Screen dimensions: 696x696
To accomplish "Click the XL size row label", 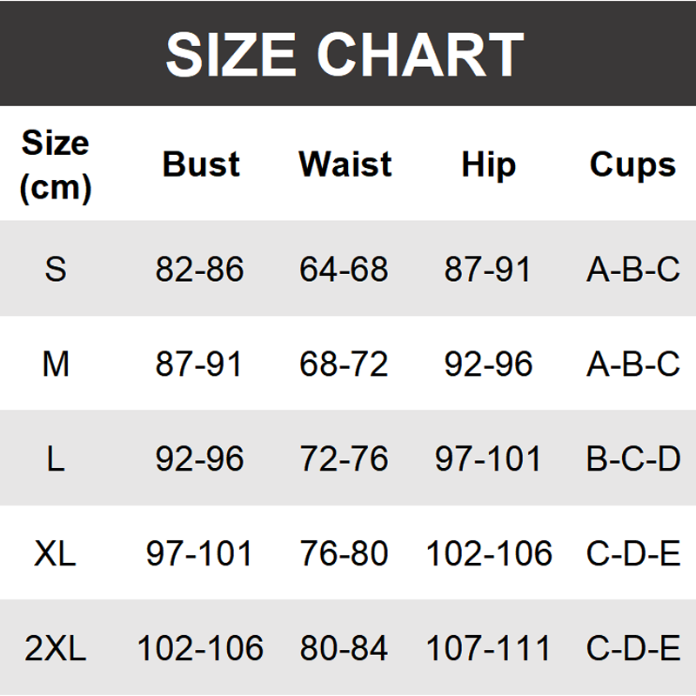I will coord(56,553).
